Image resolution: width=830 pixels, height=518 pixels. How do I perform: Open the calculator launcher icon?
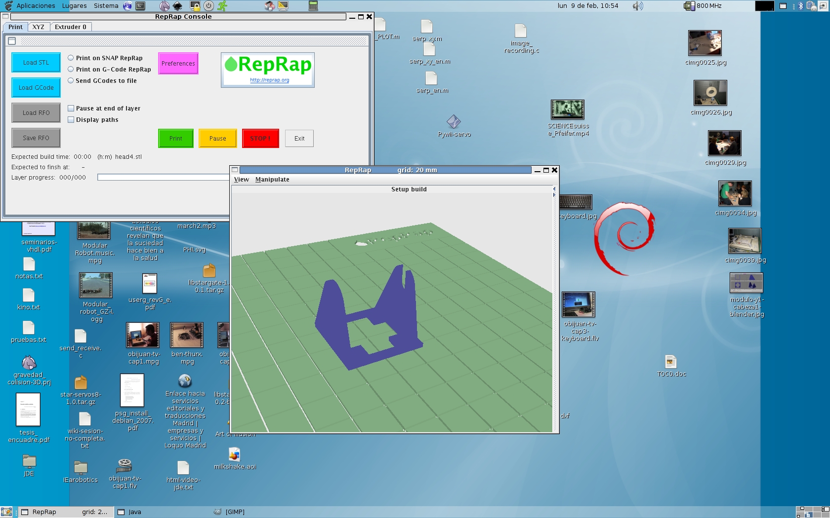[x=313, y=6]
